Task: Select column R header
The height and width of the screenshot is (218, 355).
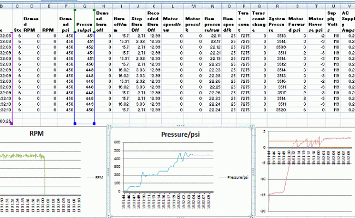Action: click(x=277, y=7)
